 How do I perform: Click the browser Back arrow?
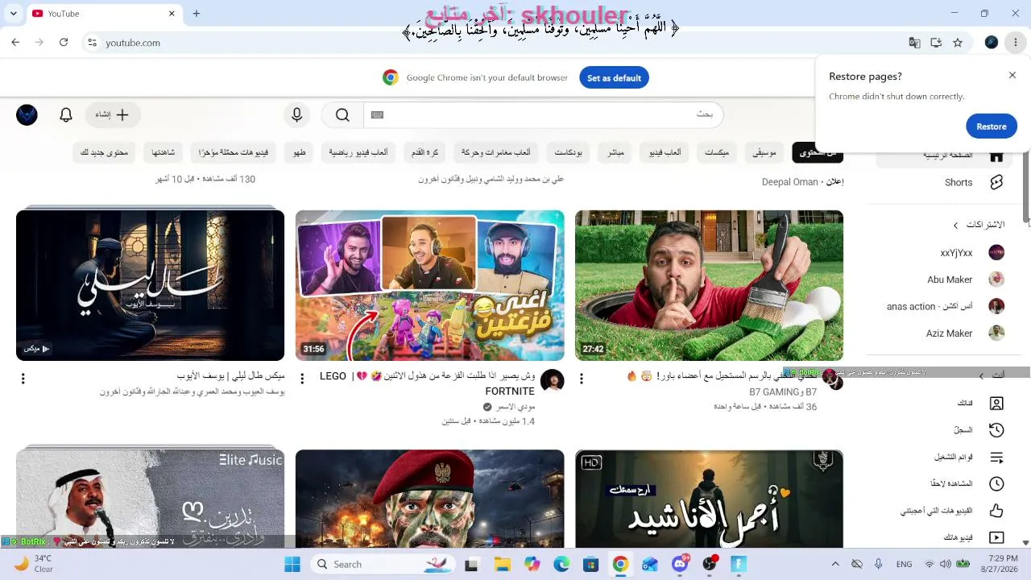click(15, 43)
